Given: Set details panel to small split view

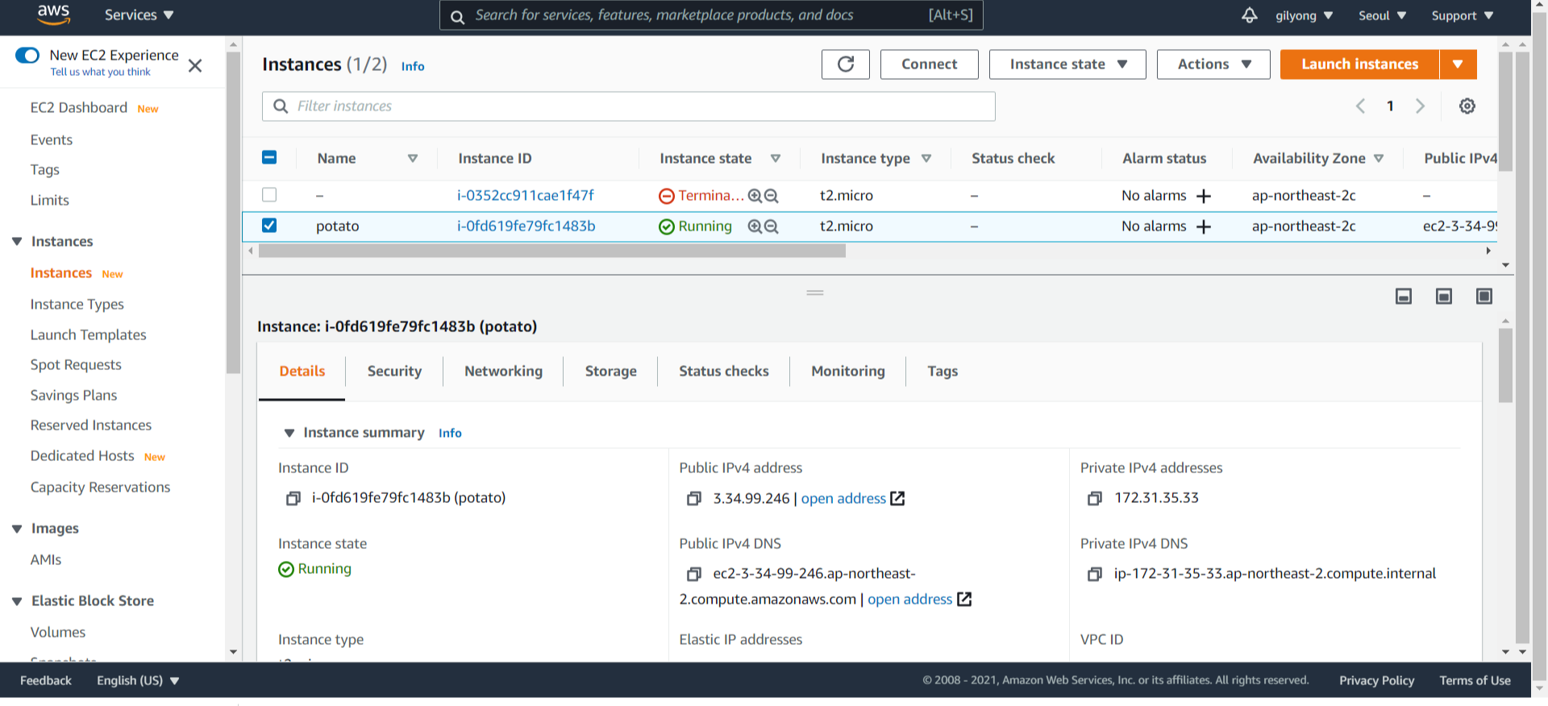Looking at the screenshot, I should 1404,297.
